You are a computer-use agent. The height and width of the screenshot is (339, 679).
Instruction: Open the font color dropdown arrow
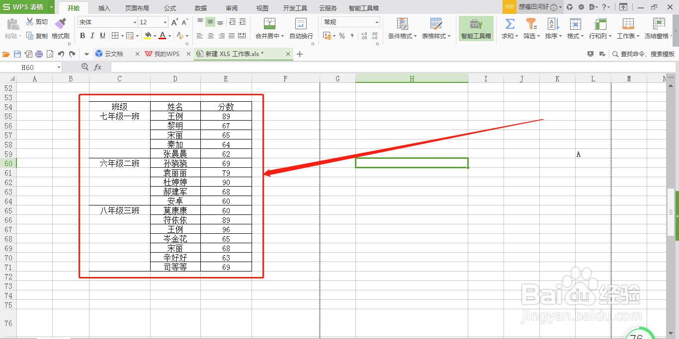(x=169, y=36)
